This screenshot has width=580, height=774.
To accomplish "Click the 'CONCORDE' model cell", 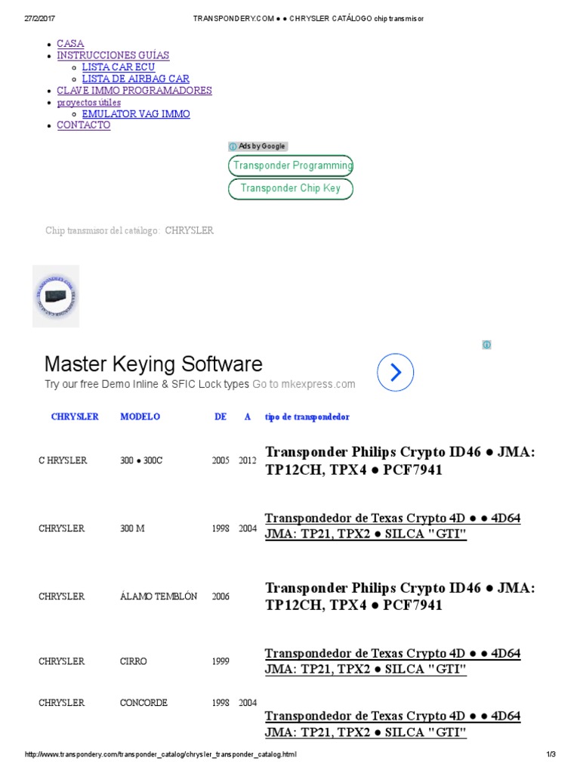I will pos(143,702).
